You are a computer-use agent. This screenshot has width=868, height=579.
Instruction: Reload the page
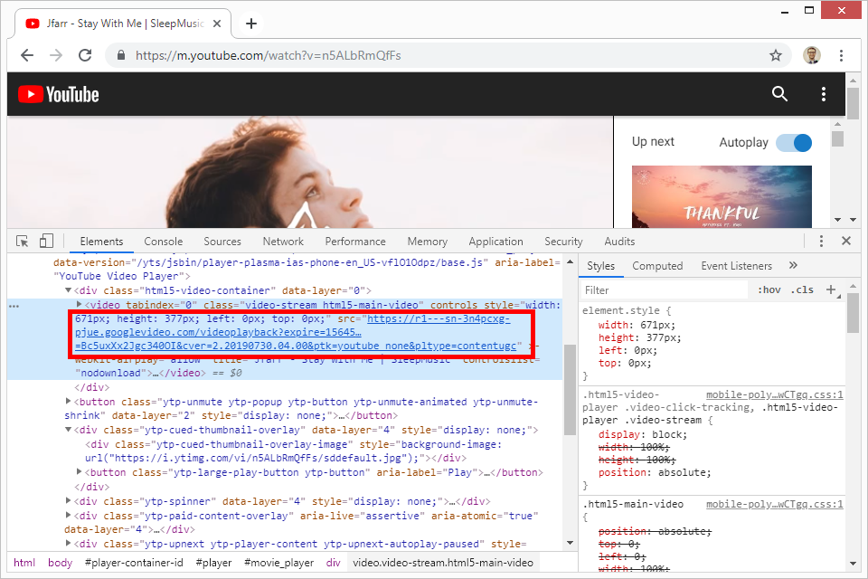point(86,55)
